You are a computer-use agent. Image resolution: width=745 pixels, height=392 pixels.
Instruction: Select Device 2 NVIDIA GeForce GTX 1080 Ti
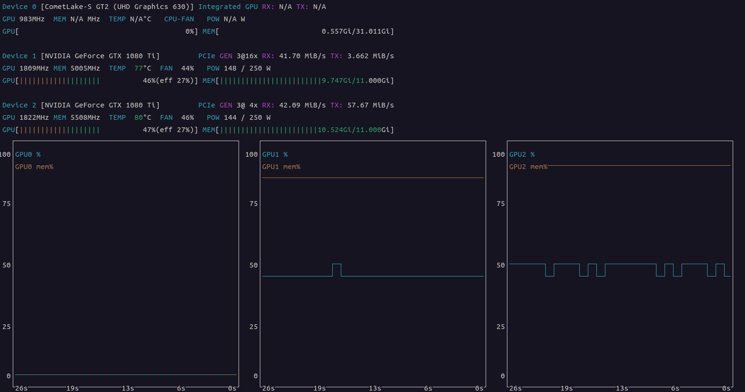point(81,105)
